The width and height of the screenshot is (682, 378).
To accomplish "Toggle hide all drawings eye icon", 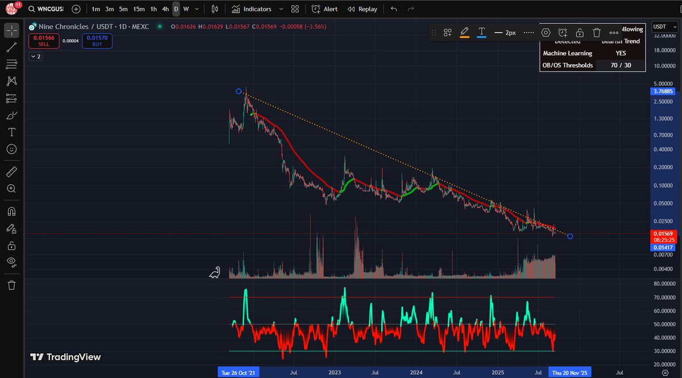I will 11,261.
